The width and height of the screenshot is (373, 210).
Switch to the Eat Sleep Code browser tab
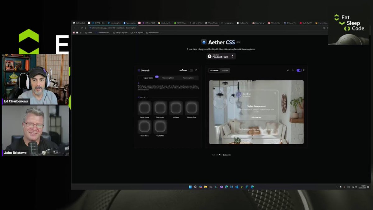tap(79, 23)
